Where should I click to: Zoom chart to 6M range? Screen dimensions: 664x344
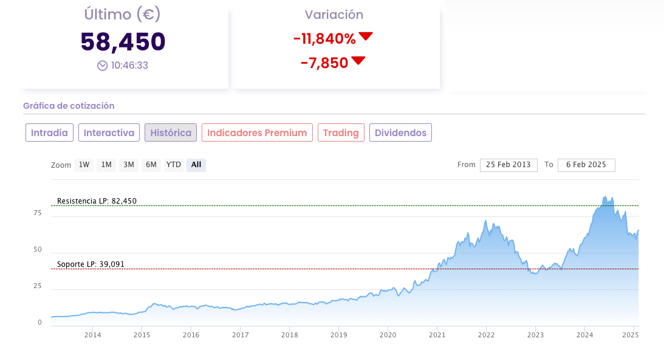[151, 165]
